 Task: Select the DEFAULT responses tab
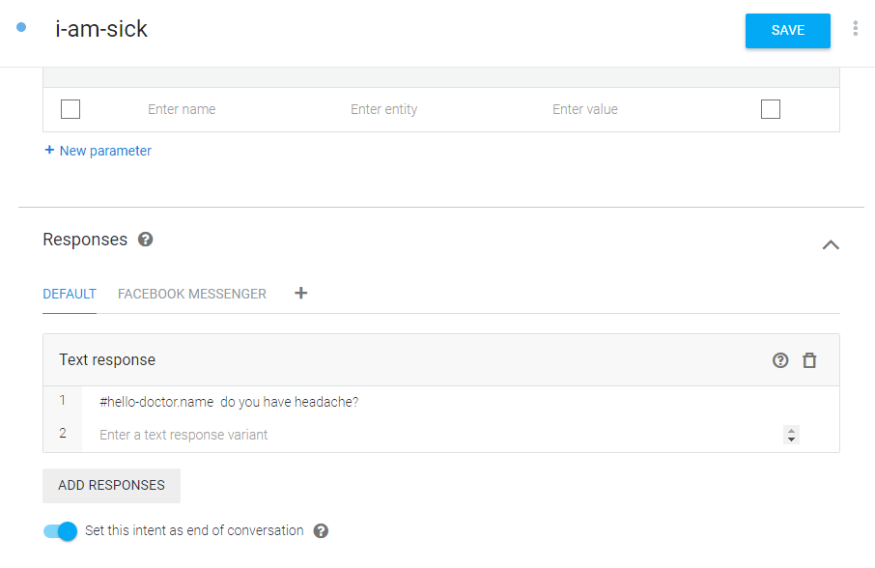tap(70, 294)
